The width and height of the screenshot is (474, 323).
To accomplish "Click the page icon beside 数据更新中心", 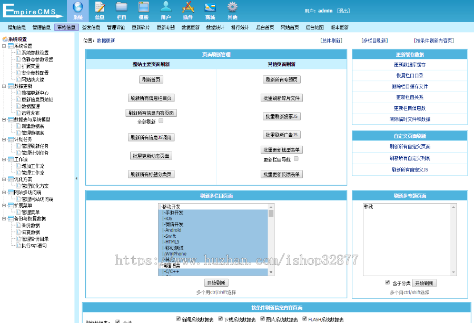I will coord(18,93).
